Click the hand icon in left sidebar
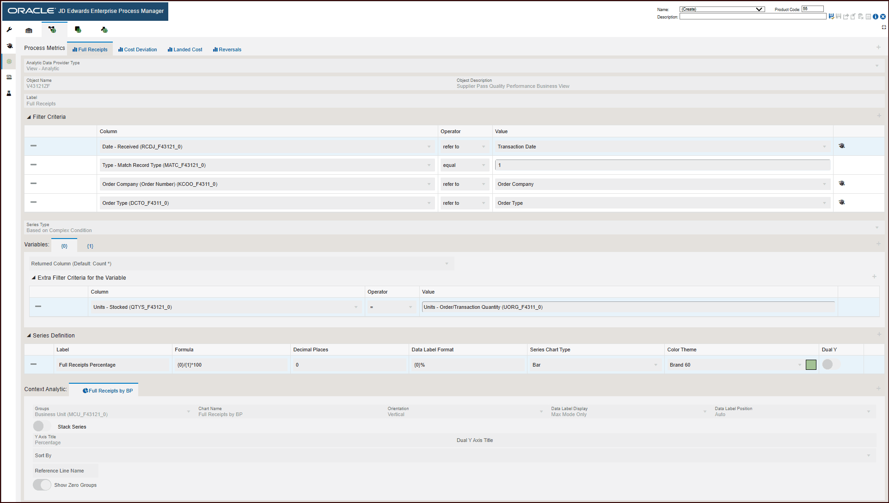Screen dimensions: 889x503 pyautogui.click(x=9, y=45)
